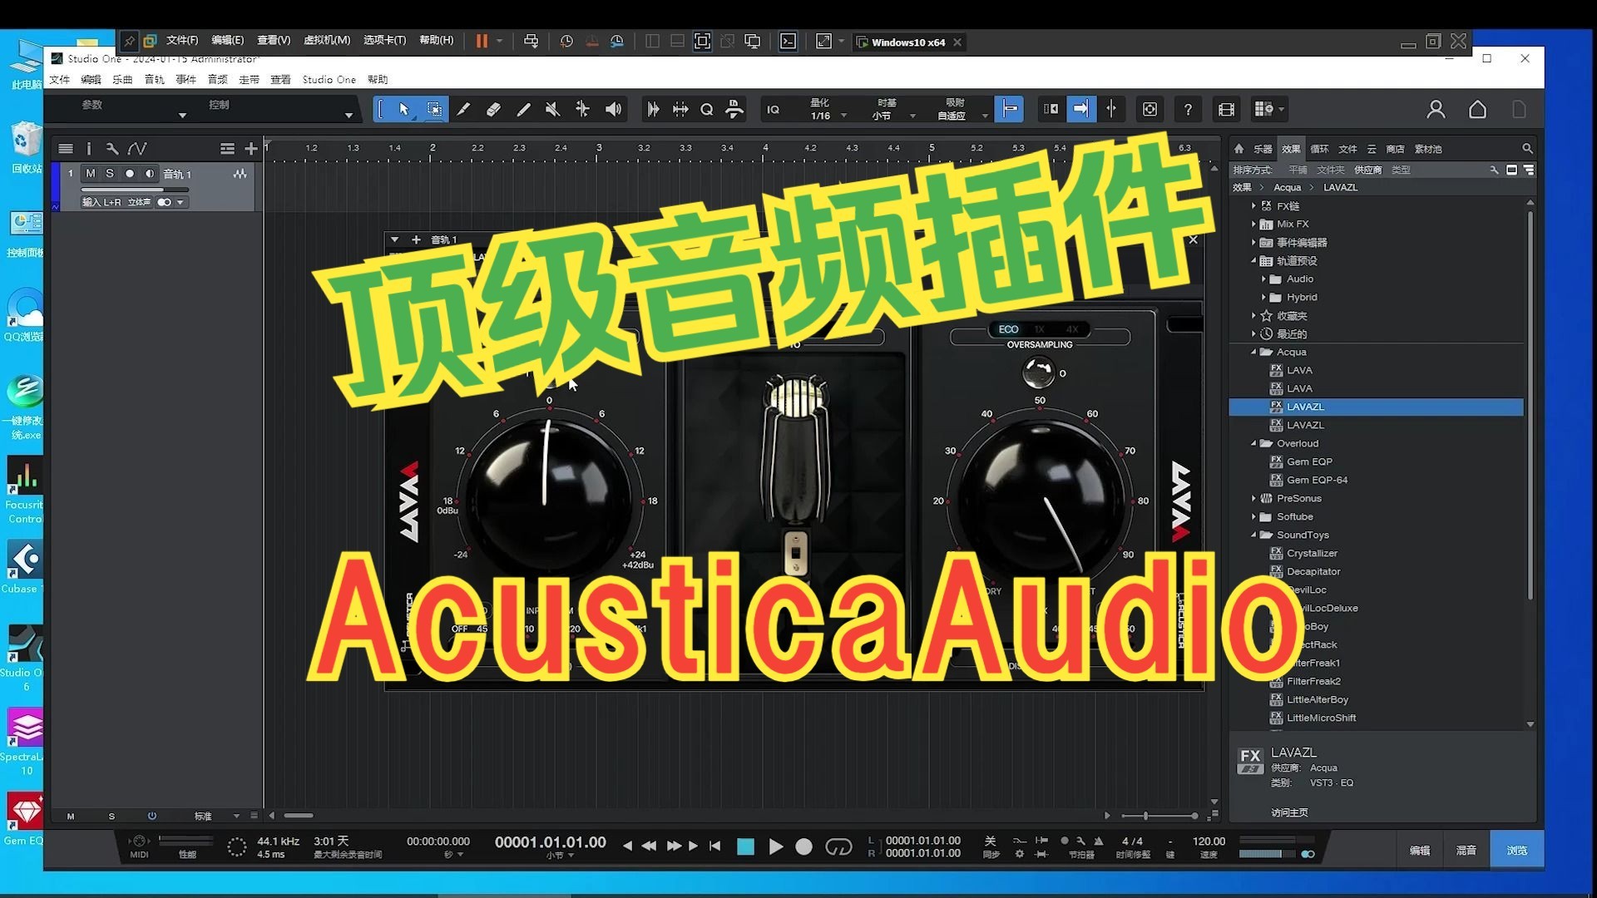This screenshot has height=898, width=1597.
Task: Open track inspector 'i' icon
Action: (x=88, y=149)
